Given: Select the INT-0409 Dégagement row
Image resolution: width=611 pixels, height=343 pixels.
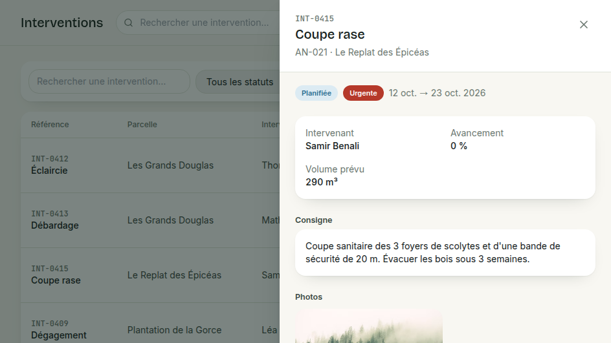Looking at the screenshot, I should coord(150,324).
